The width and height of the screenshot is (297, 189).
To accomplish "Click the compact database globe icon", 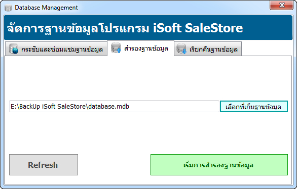I will (x=14, y=49).
